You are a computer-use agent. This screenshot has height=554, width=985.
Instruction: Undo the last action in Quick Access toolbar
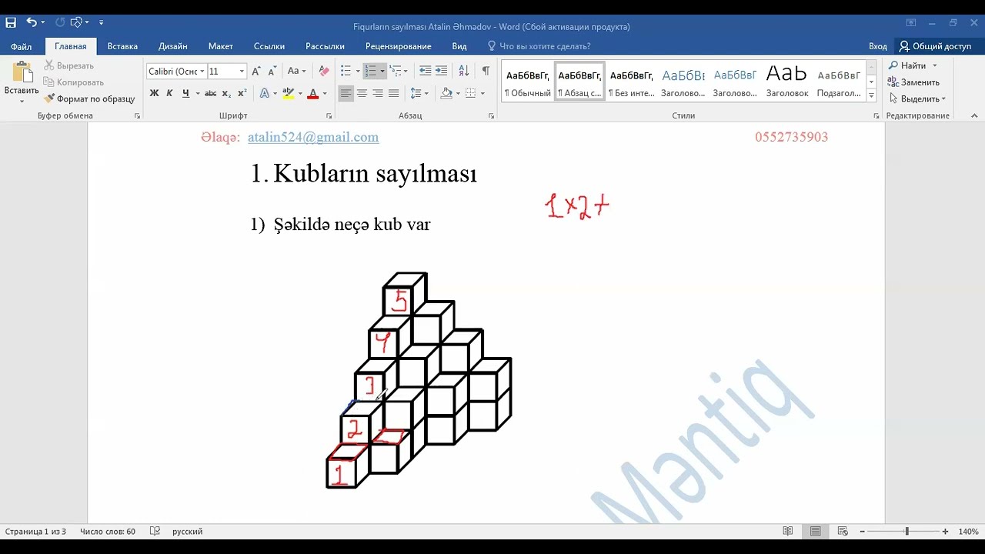(x=32, y=22)
